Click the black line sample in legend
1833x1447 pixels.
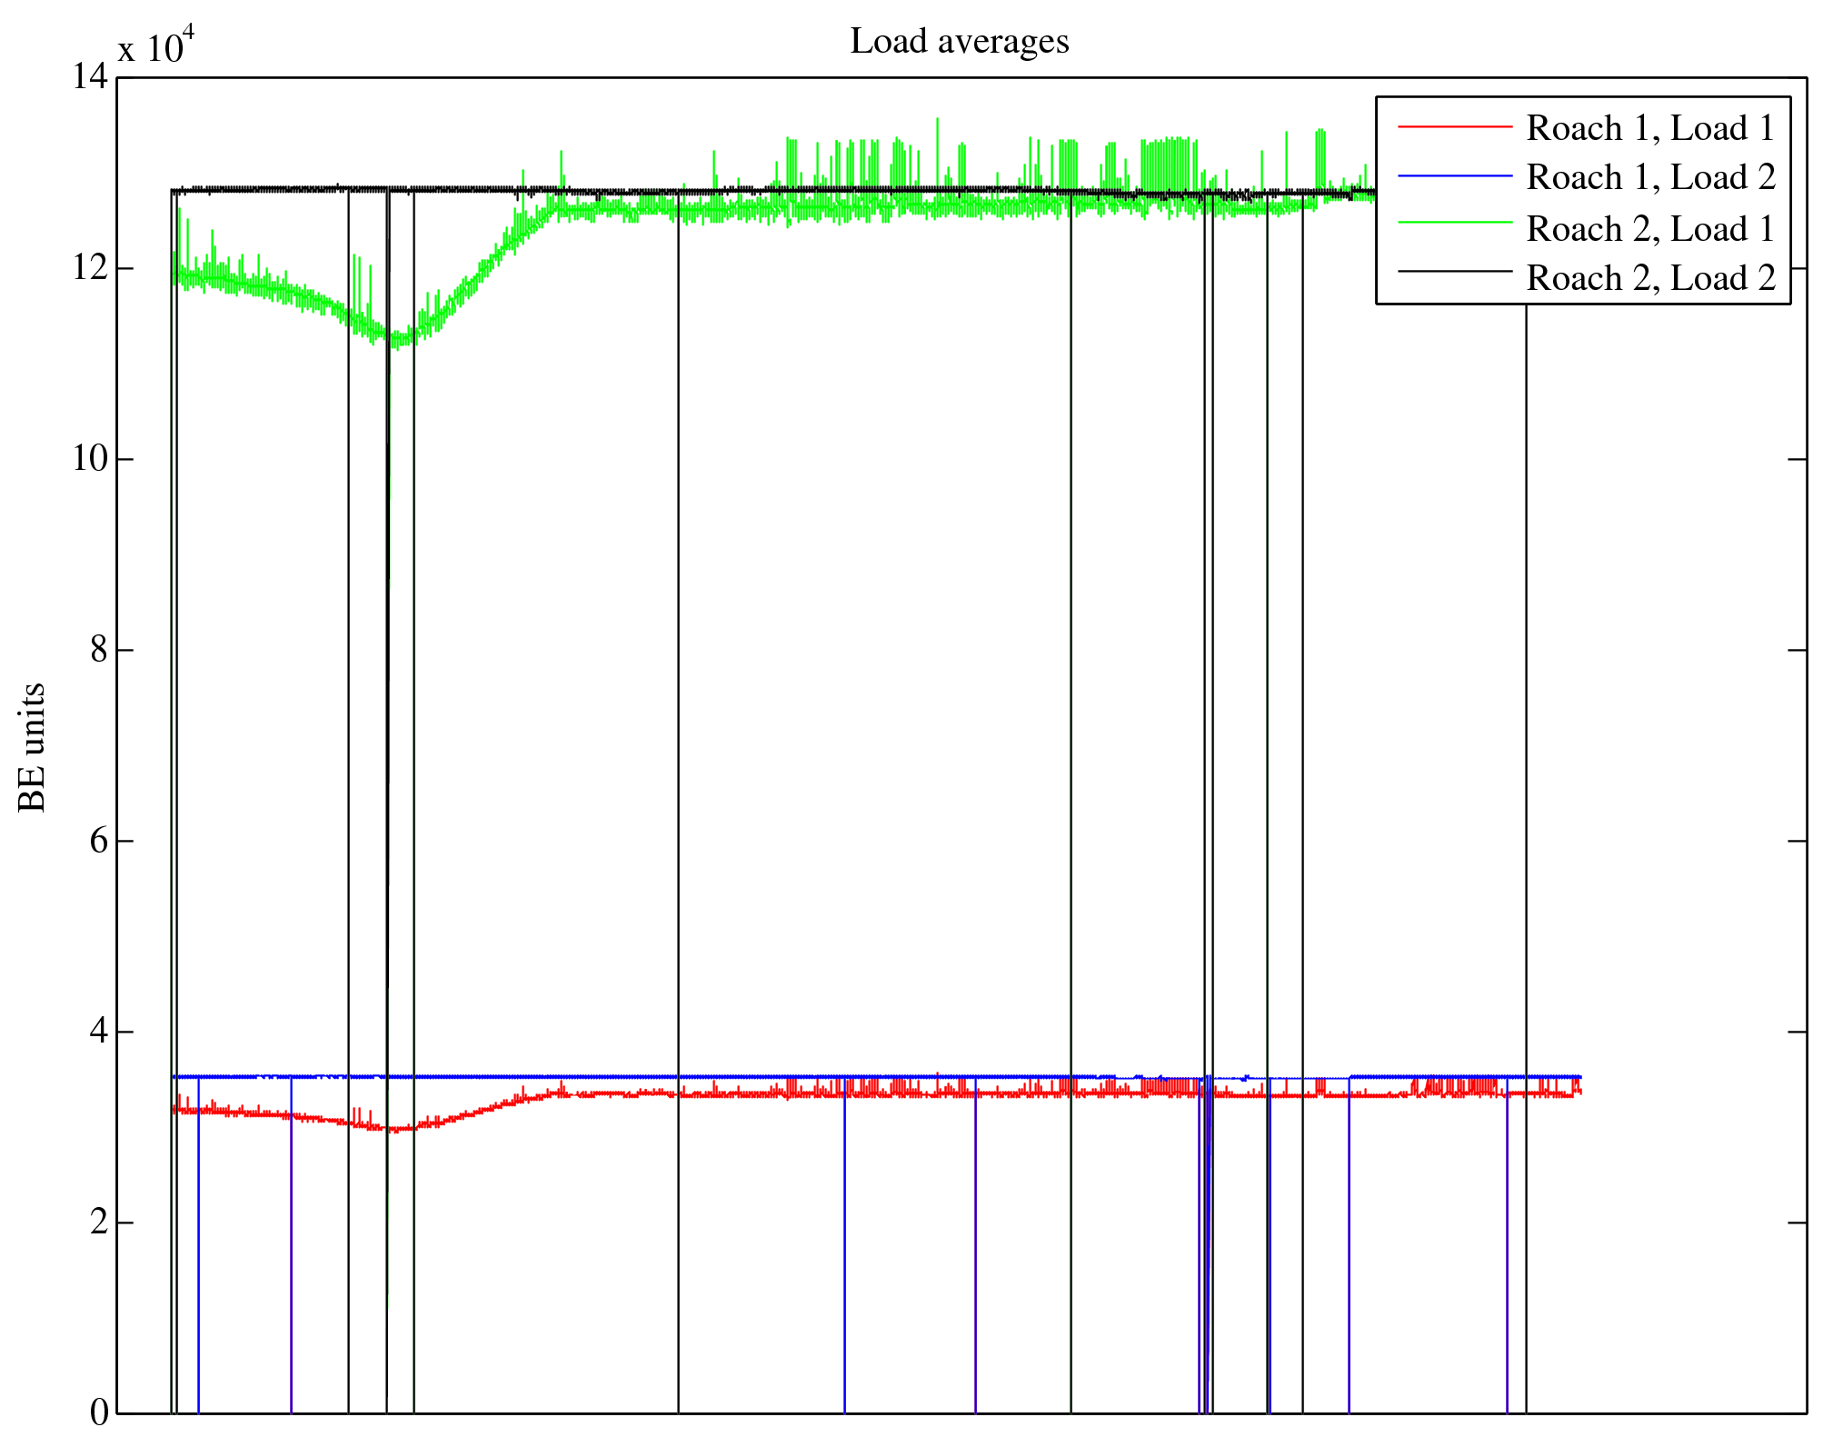[1454, 271]
